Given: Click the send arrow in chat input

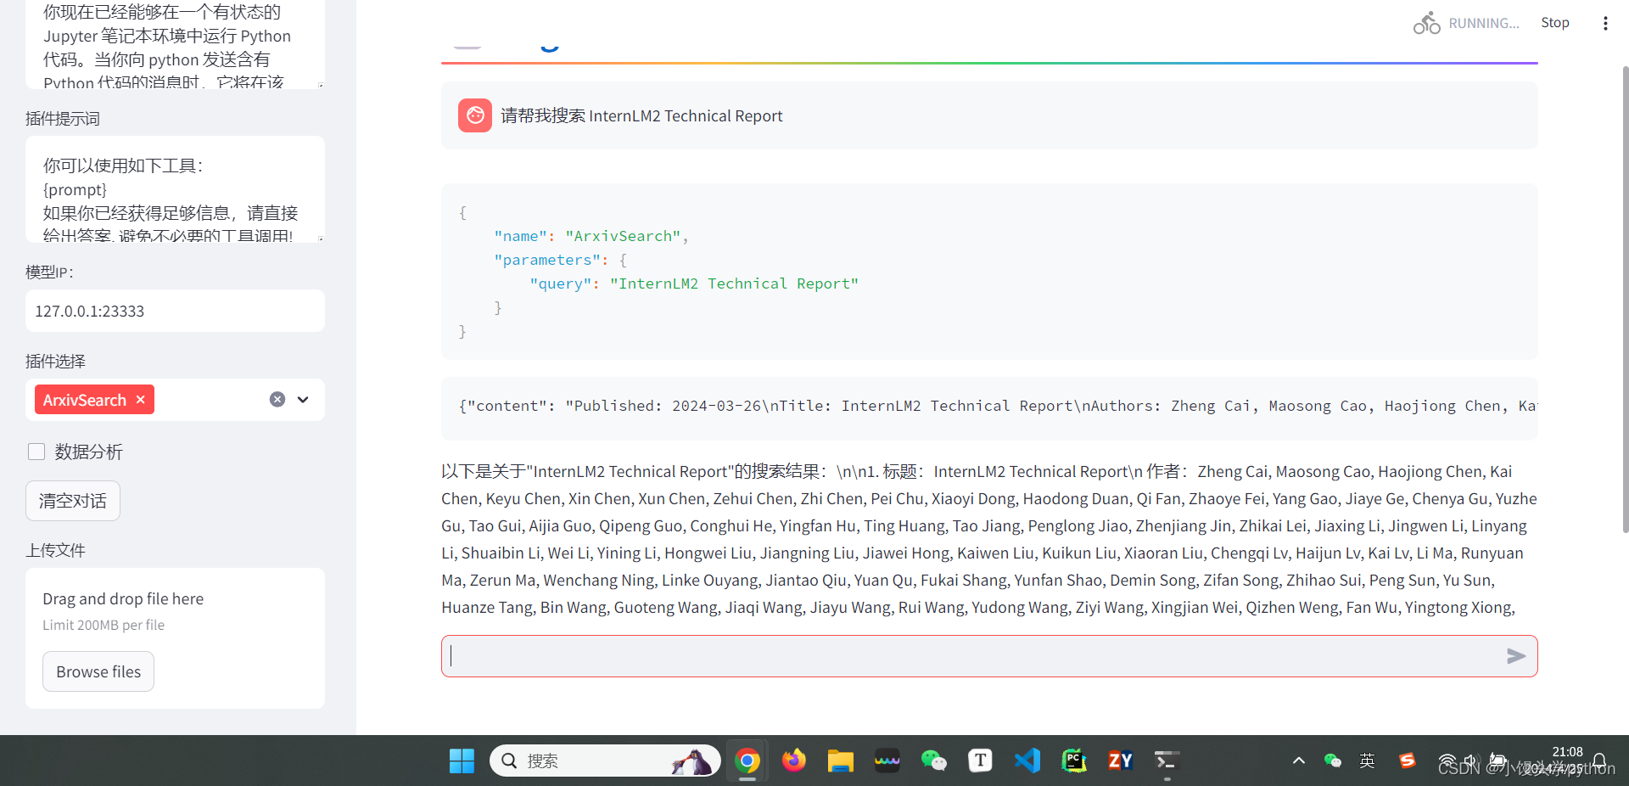Looking at the screenshot, I should 1516,656.
